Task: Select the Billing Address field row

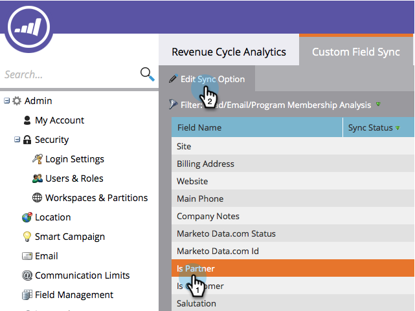Action: click(x=293, y=164)
